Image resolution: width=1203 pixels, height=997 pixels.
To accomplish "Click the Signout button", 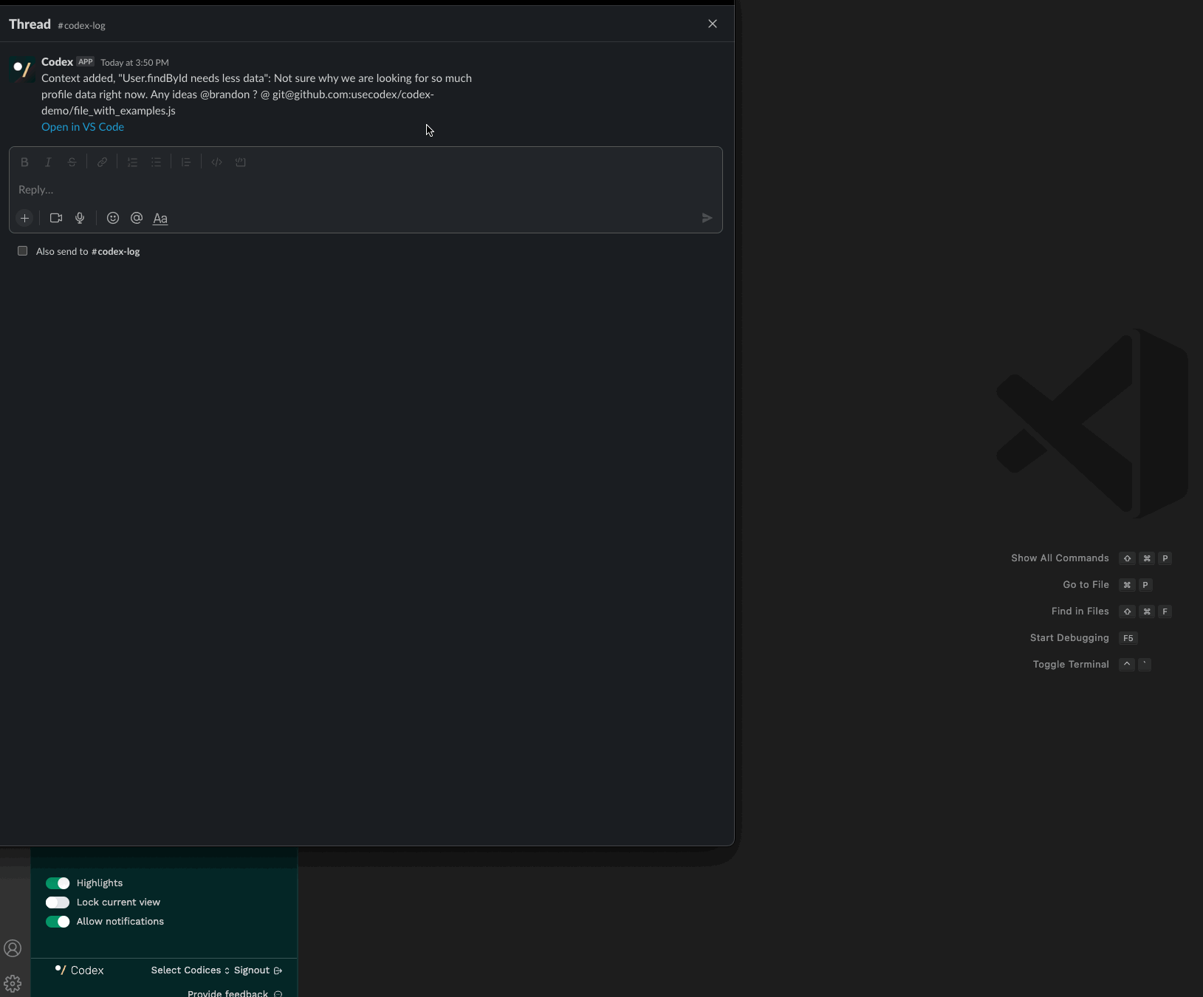I will (258, 970).
